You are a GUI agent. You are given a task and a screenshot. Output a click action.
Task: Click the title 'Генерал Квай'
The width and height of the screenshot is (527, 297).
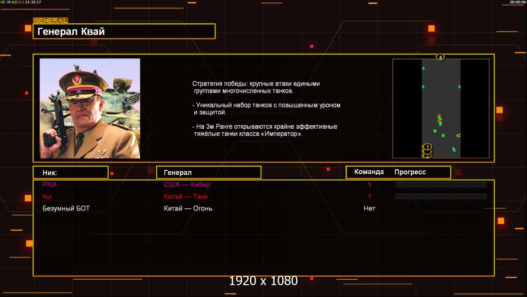tap(71, 31)
